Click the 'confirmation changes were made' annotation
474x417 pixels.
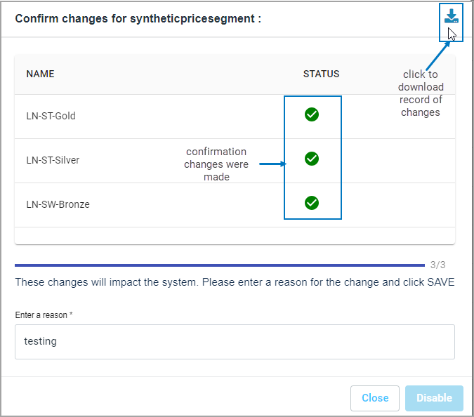coord(216,164)
